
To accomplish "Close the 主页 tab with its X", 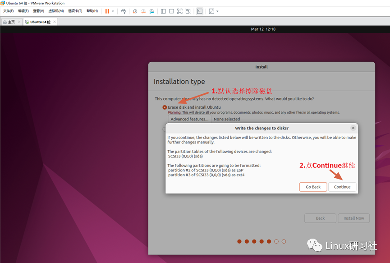I will (19, 22).
